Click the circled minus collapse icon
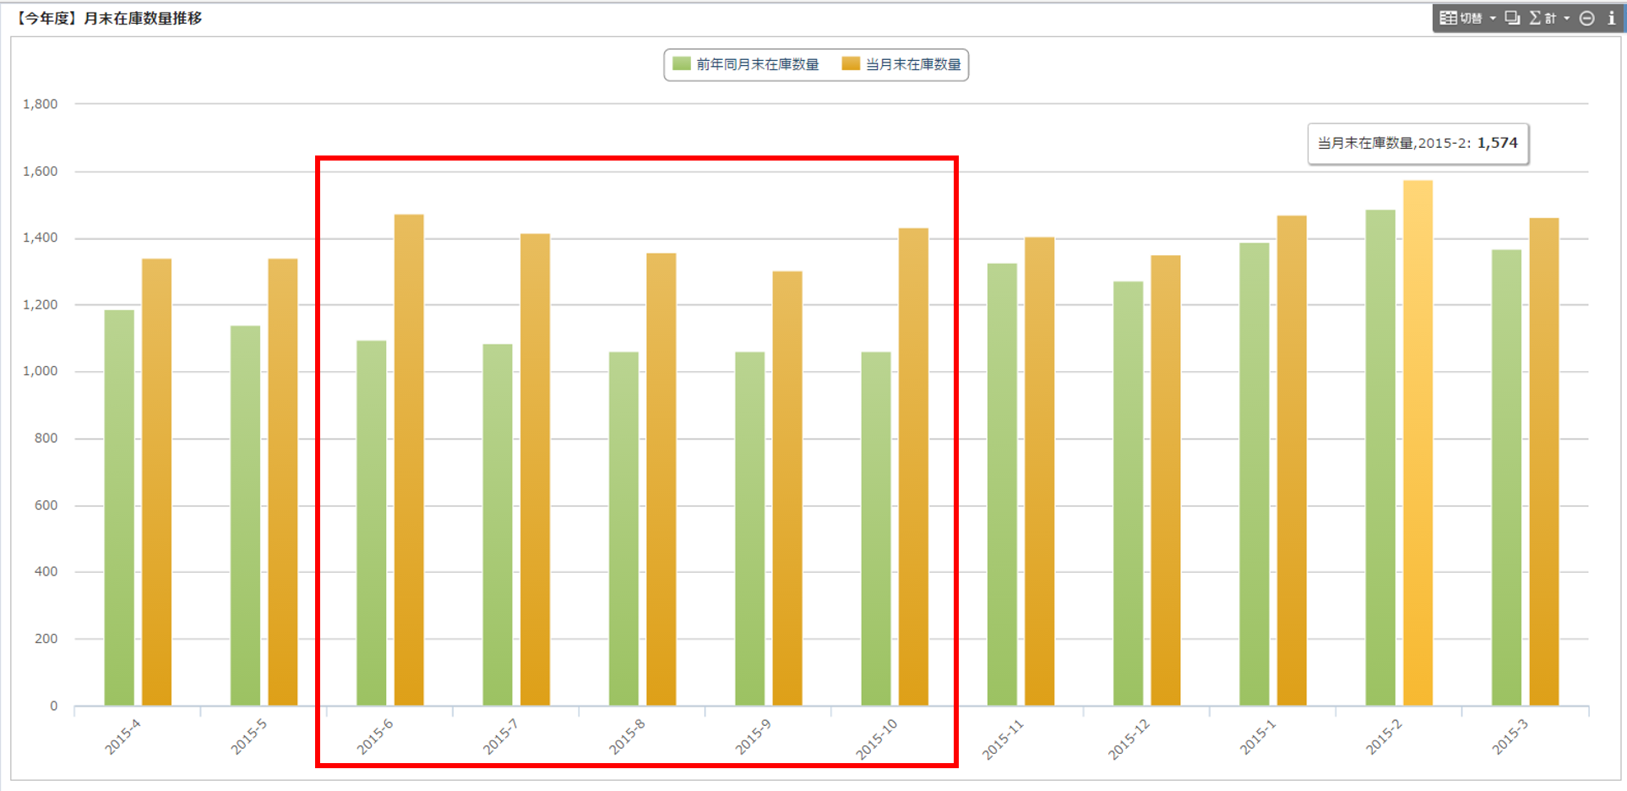The height and width of the screenshot is (791, 1627). coord(1587,19)
